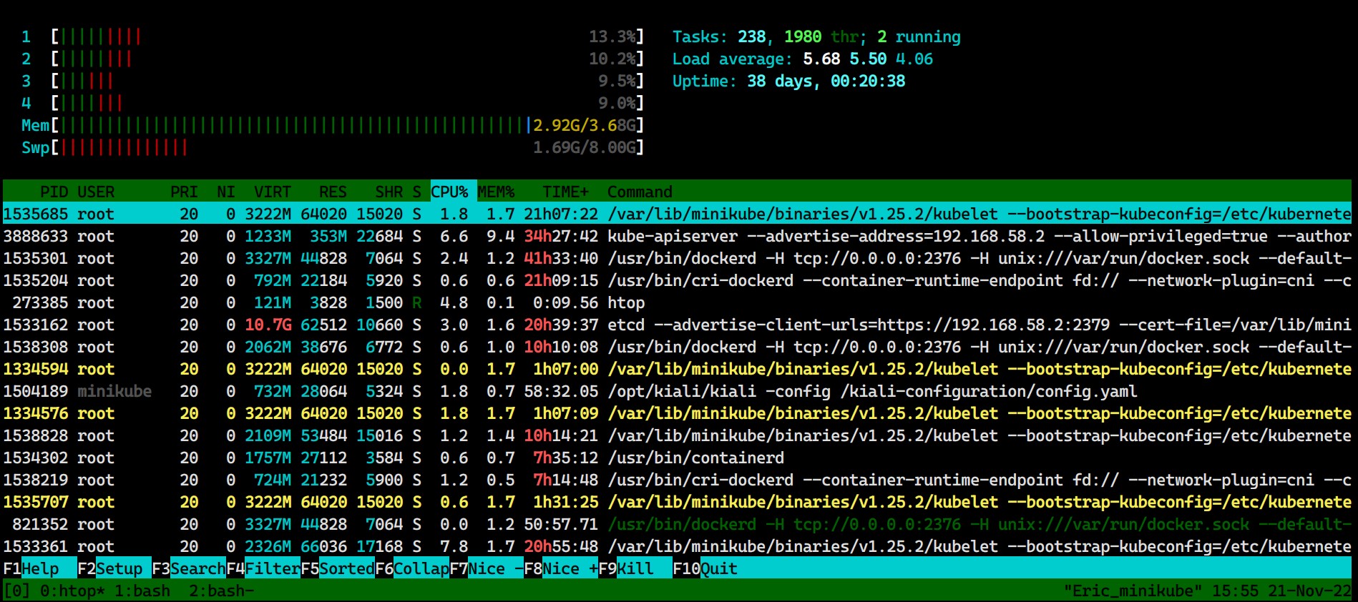Select dockerd process PID 1535301
The height and width of the screenshot is (602, 1358).
point(677,258)
